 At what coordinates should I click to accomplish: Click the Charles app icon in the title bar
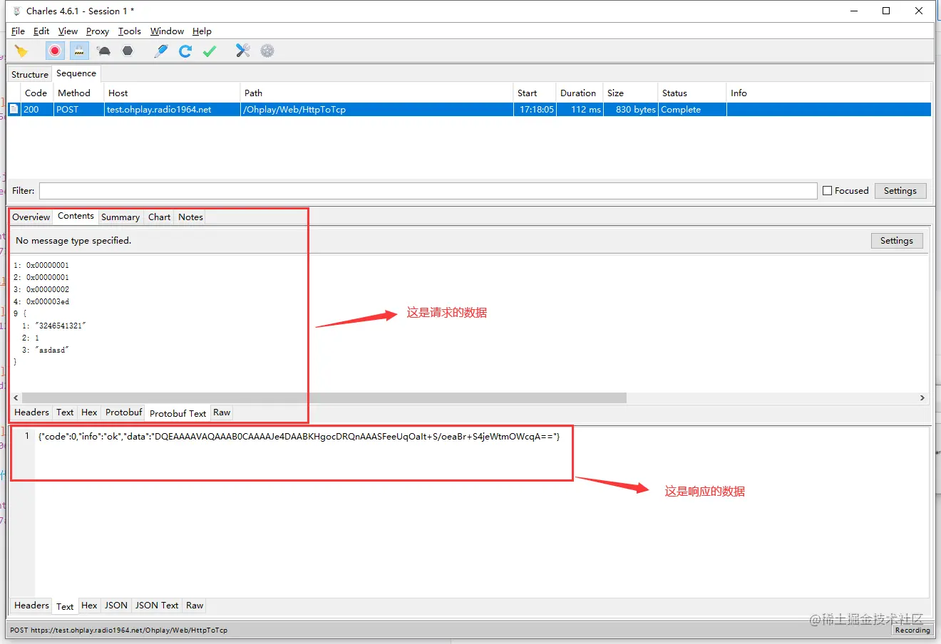pos(16,11)
